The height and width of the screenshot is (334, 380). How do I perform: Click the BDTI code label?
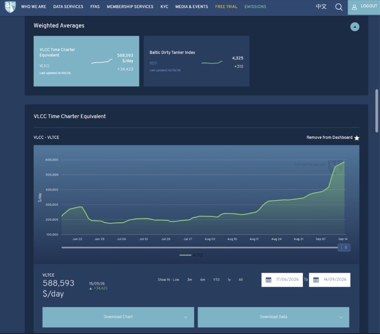[x=153, y=63]
